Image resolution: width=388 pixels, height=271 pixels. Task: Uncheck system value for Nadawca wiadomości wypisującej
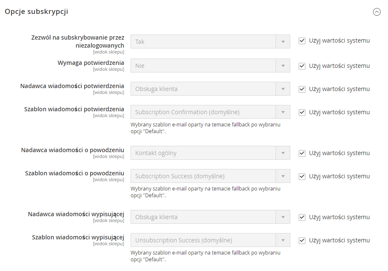click(302, 217)
